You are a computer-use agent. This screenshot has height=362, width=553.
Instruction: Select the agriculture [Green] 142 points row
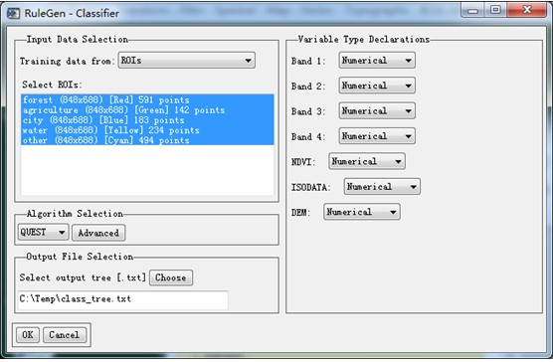[x=147, y=110]
